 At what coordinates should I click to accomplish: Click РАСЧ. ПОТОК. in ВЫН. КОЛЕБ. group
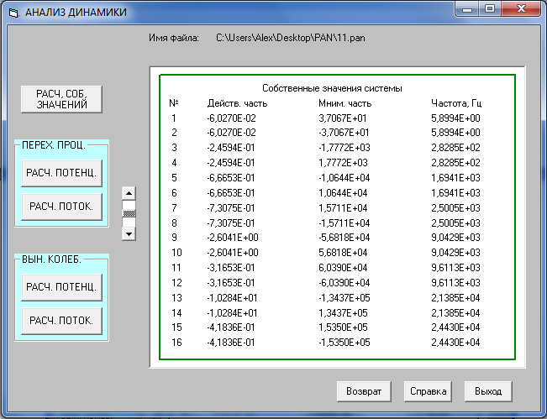point(61,321)
